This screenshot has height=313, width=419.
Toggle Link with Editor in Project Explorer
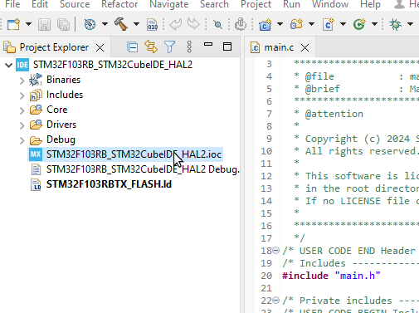[x=151, y=46]
